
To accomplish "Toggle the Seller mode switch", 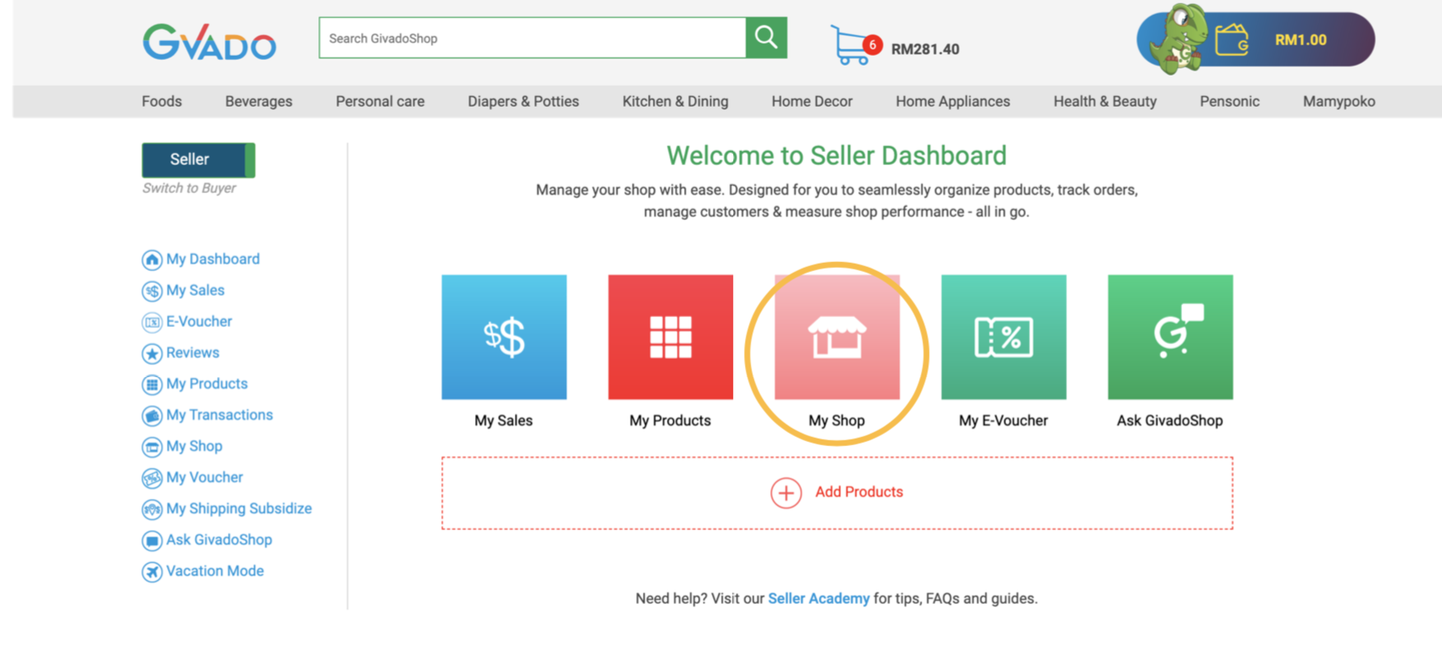I will 198,160.
